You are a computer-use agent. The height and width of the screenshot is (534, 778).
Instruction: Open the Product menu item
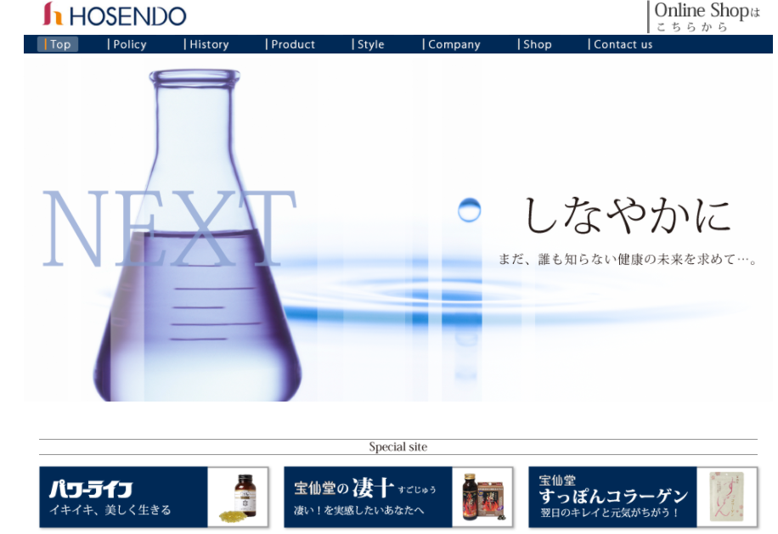click(x=290, y=44)
